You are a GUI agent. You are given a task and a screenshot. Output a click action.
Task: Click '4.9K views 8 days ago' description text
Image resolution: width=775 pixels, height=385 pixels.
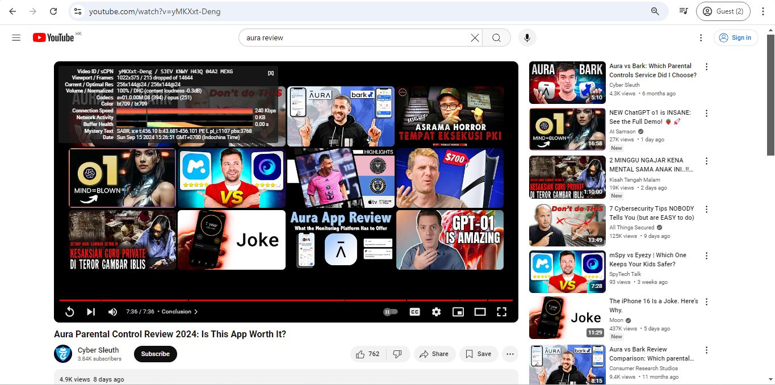tap(92, 379)
